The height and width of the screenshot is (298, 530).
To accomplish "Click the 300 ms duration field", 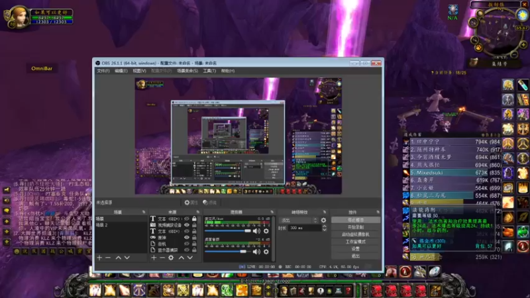I will (x=305, y=228).
